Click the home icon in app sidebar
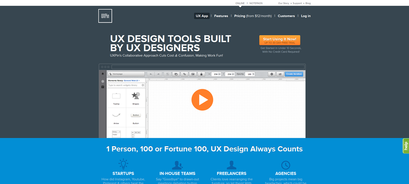409x184 pixels. coord(103,74)
